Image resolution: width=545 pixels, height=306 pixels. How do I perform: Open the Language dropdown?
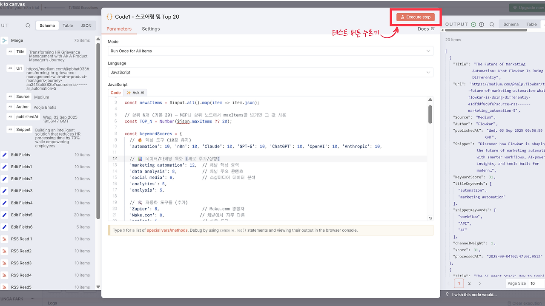point(271,73)
